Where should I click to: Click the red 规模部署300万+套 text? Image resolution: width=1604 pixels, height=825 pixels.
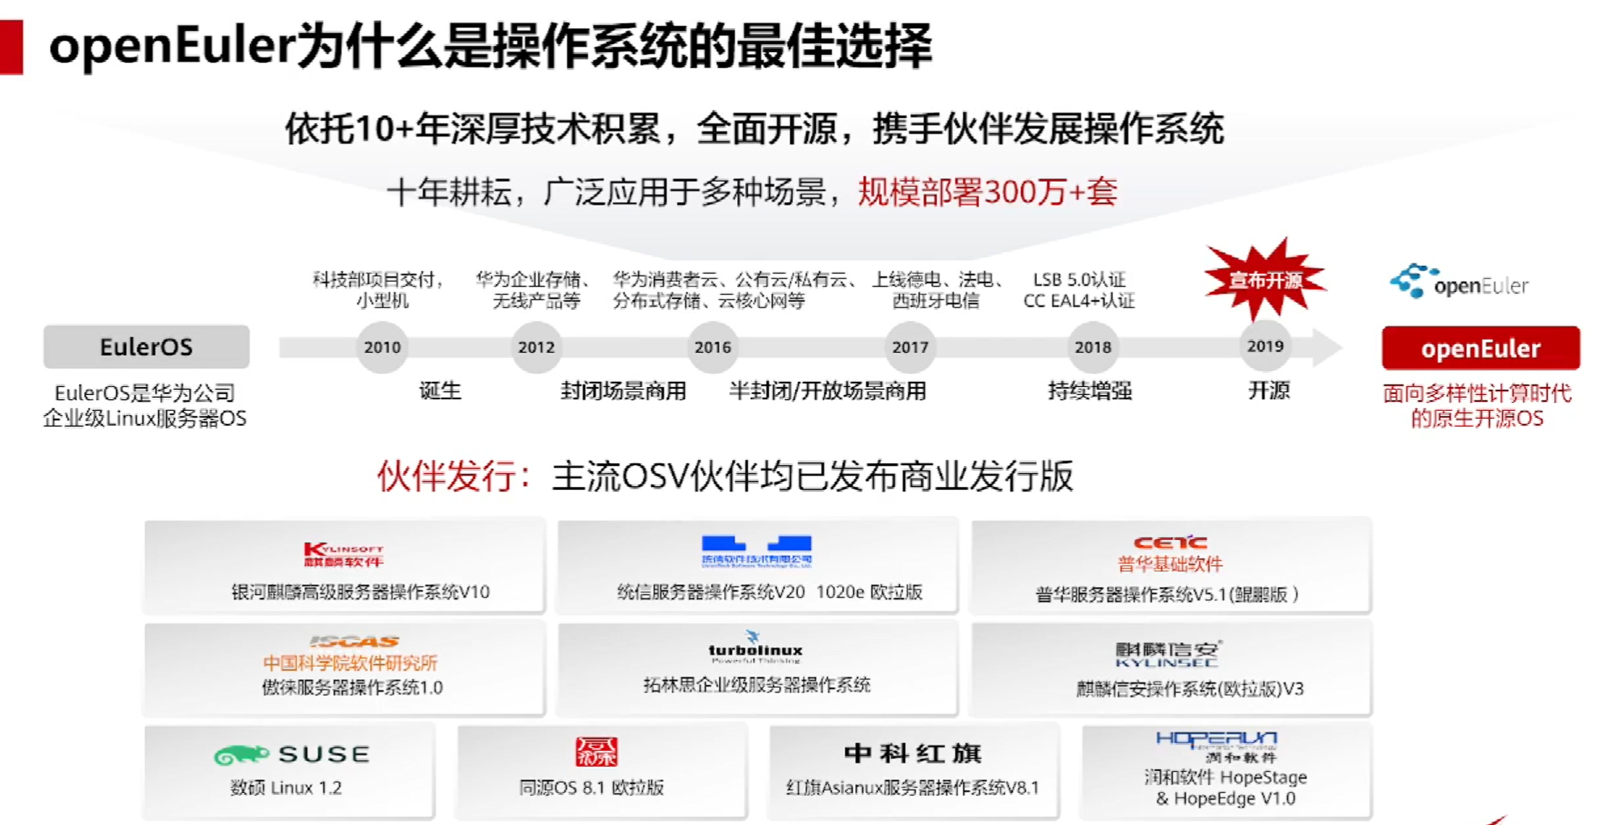point(988,192)
